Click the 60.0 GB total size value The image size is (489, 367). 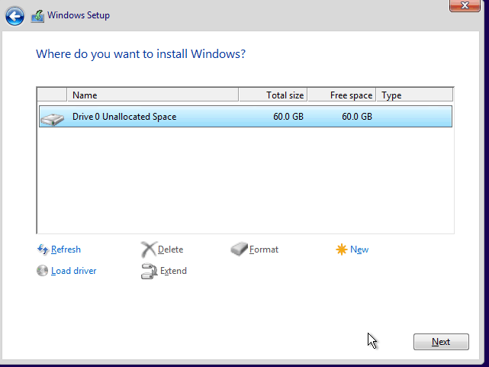288,117
